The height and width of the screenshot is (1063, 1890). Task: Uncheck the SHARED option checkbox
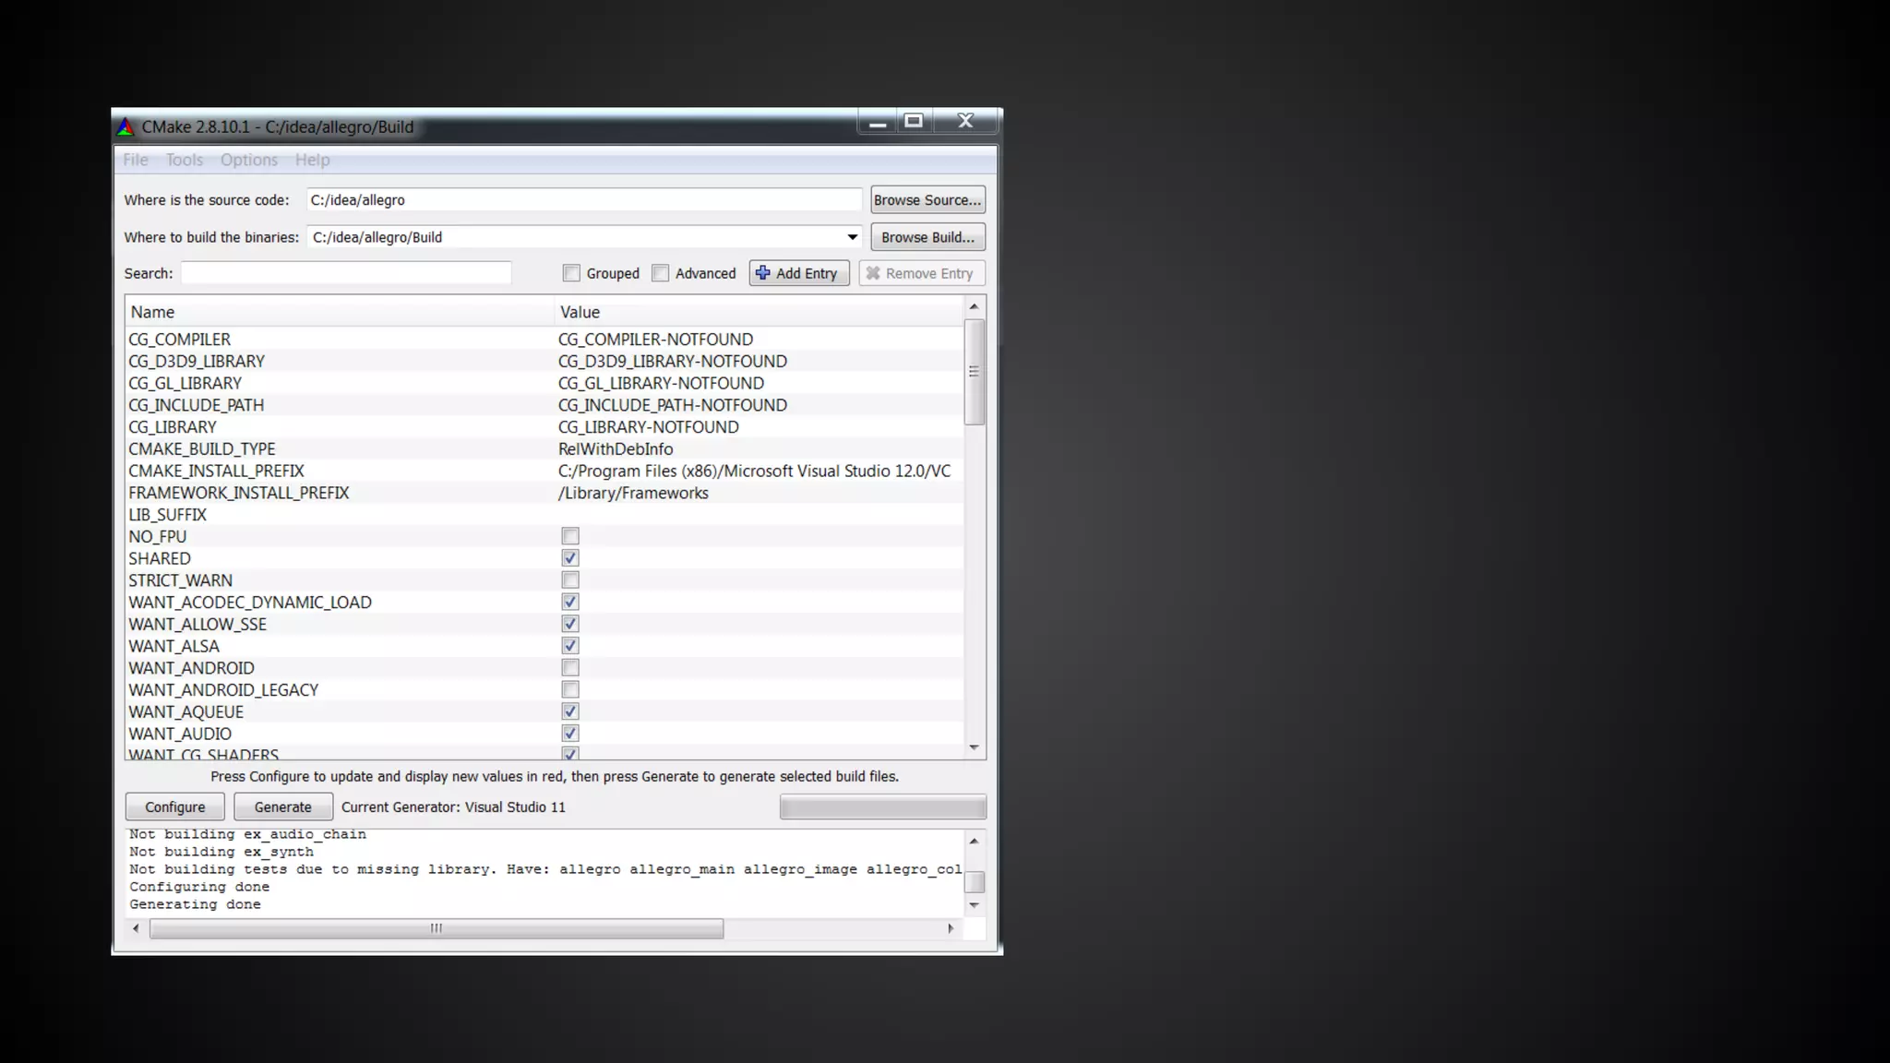click(570, 558)
